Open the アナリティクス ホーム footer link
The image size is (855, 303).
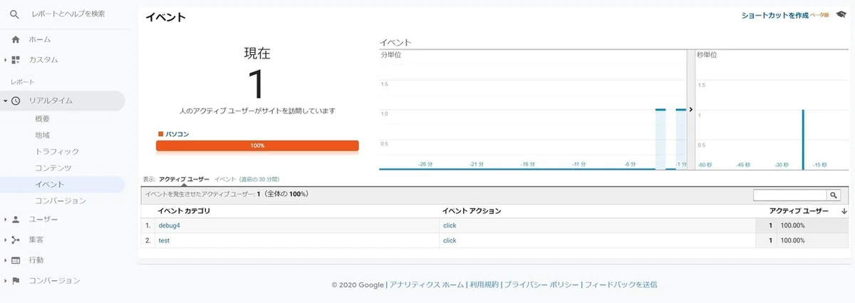coord(426,284)
